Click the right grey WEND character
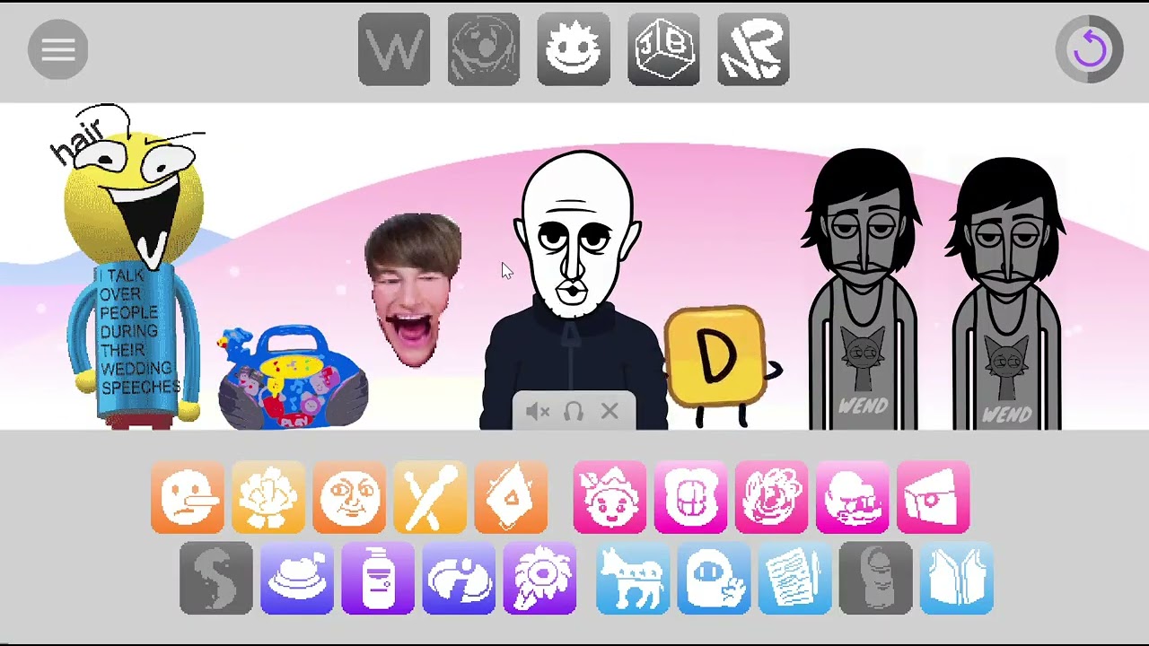Image resolution: width=1149 pixels, height=646 pixels. [1005, 294]
